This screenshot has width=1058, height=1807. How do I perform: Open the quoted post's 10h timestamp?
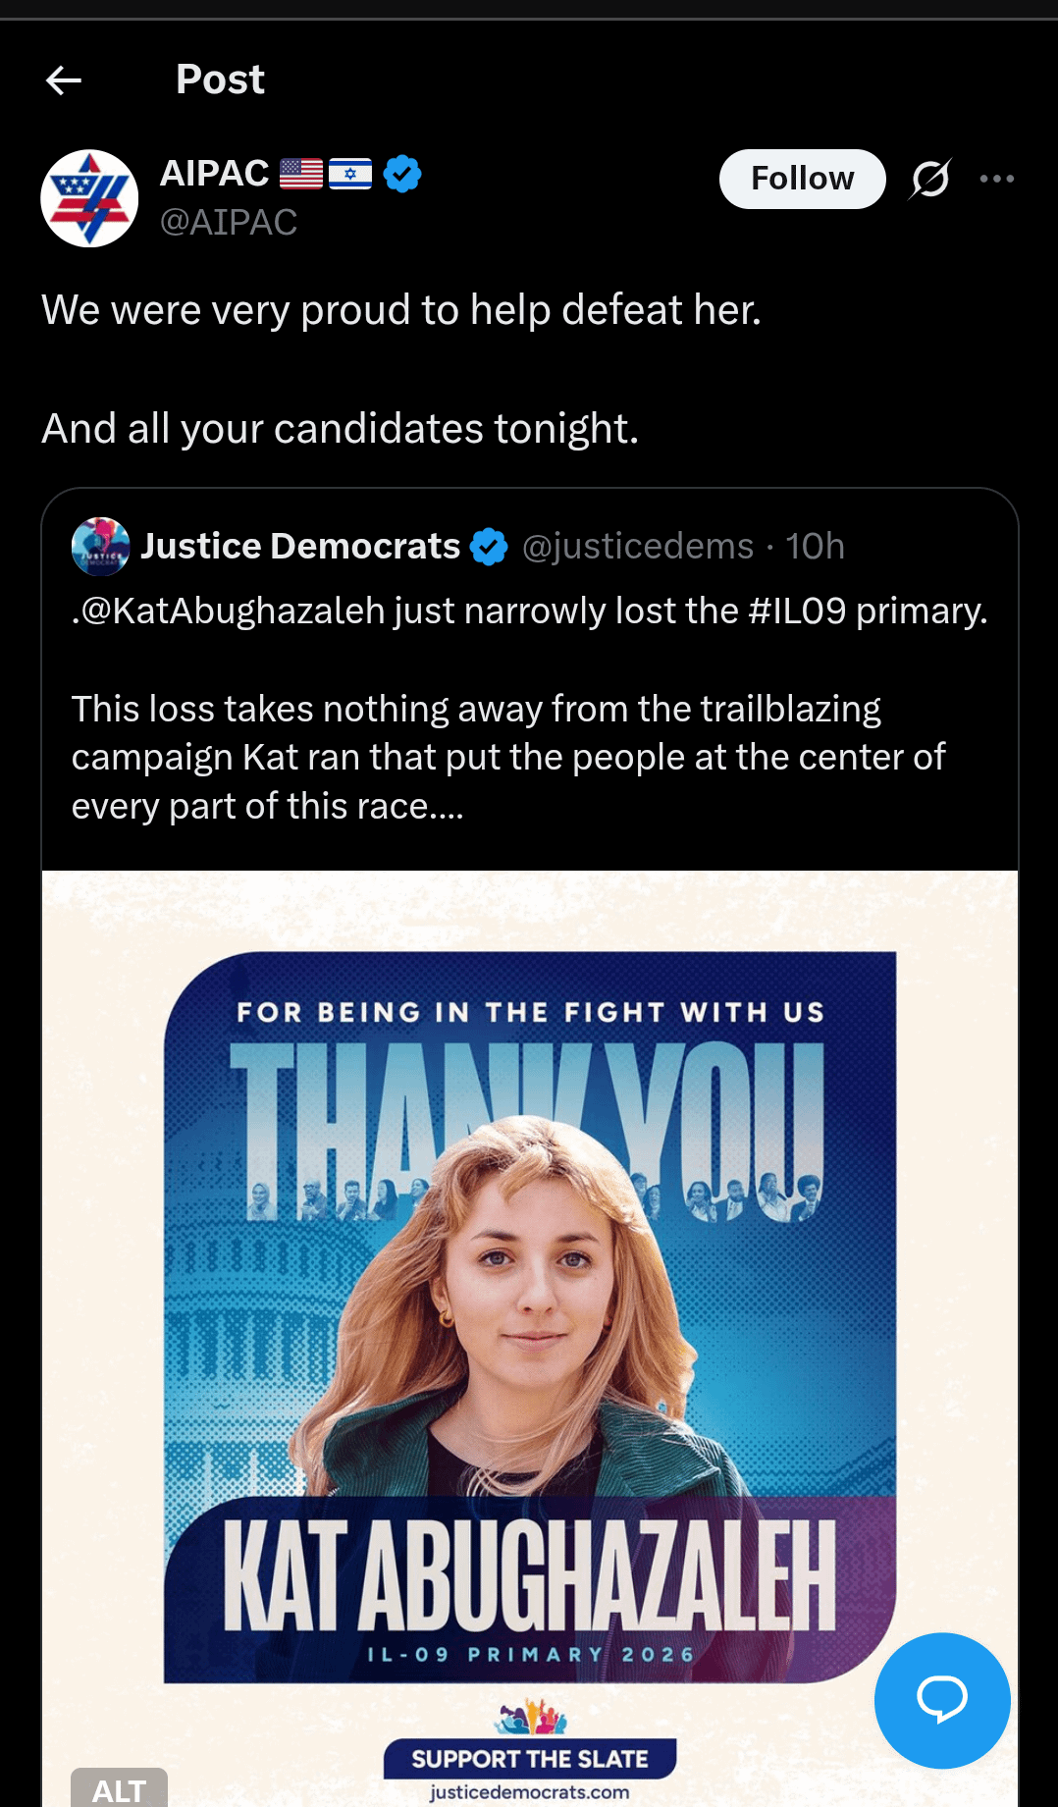[815, 546]
